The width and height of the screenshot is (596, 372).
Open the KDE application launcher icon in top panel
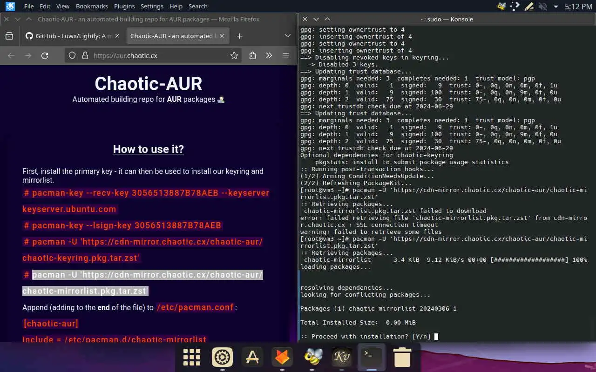pyautogui.click(x=10, y=6)
